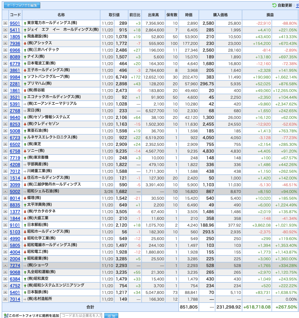Click the X icon beside code 5401

5,292
